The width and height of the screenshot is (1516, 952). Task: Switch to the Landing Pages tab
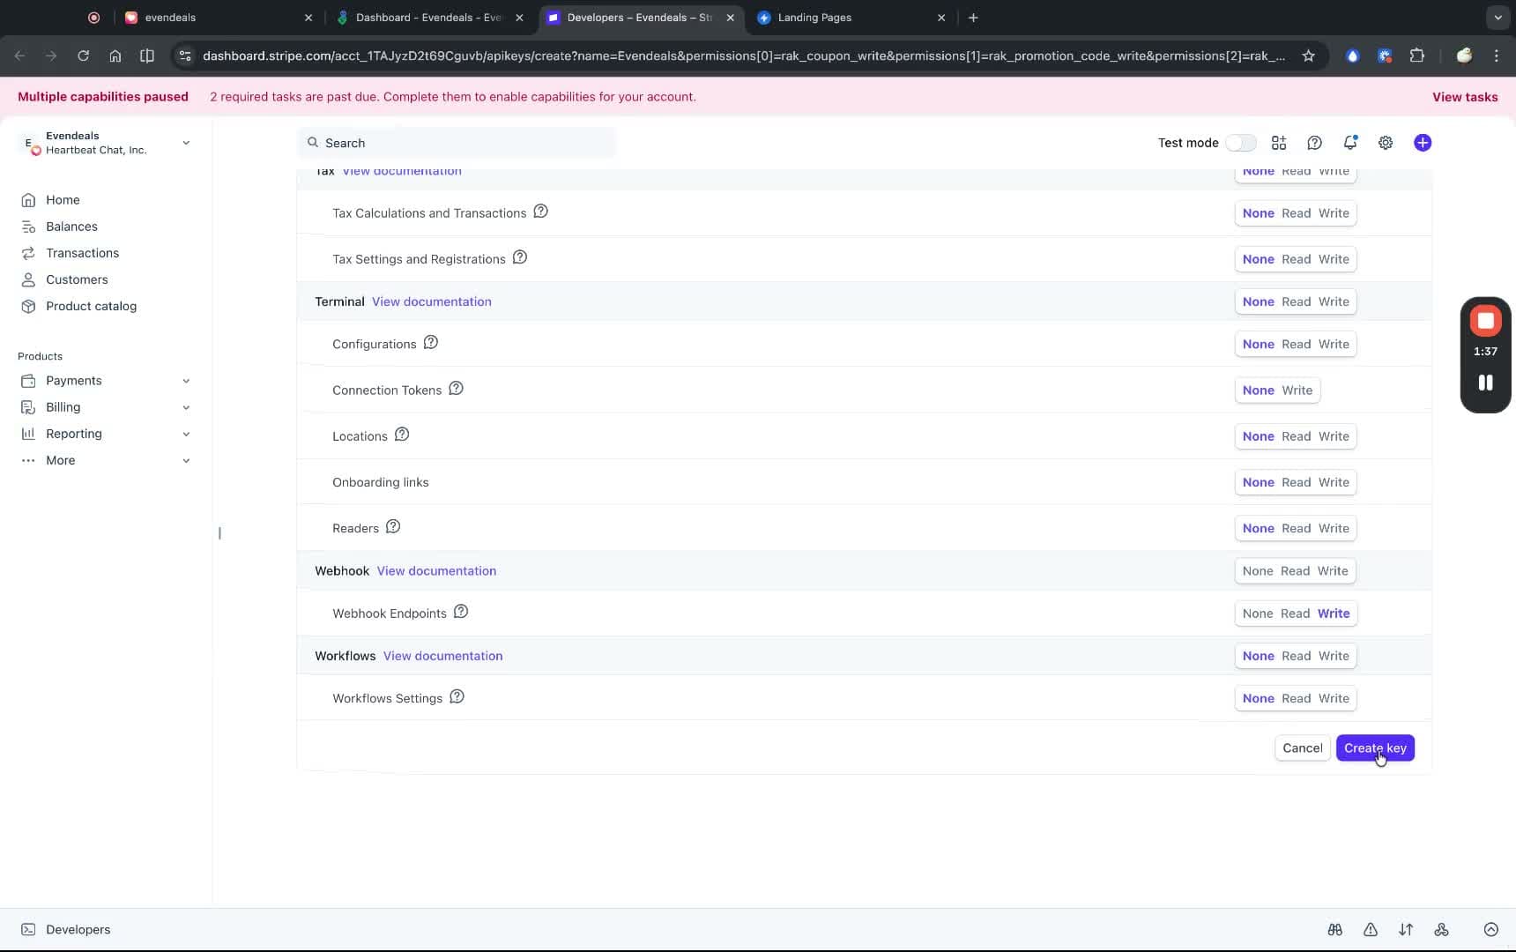[x=817, y=18]
